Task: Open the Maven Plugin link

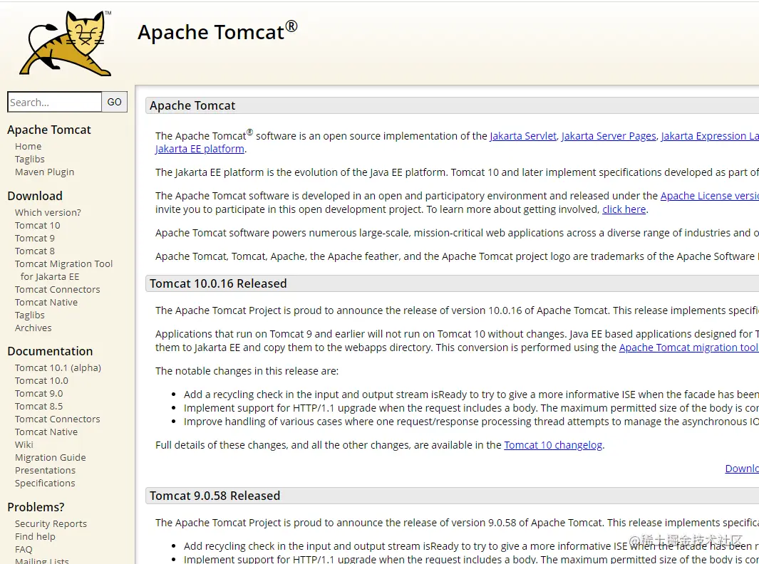Action: click(x=44, y=172)
